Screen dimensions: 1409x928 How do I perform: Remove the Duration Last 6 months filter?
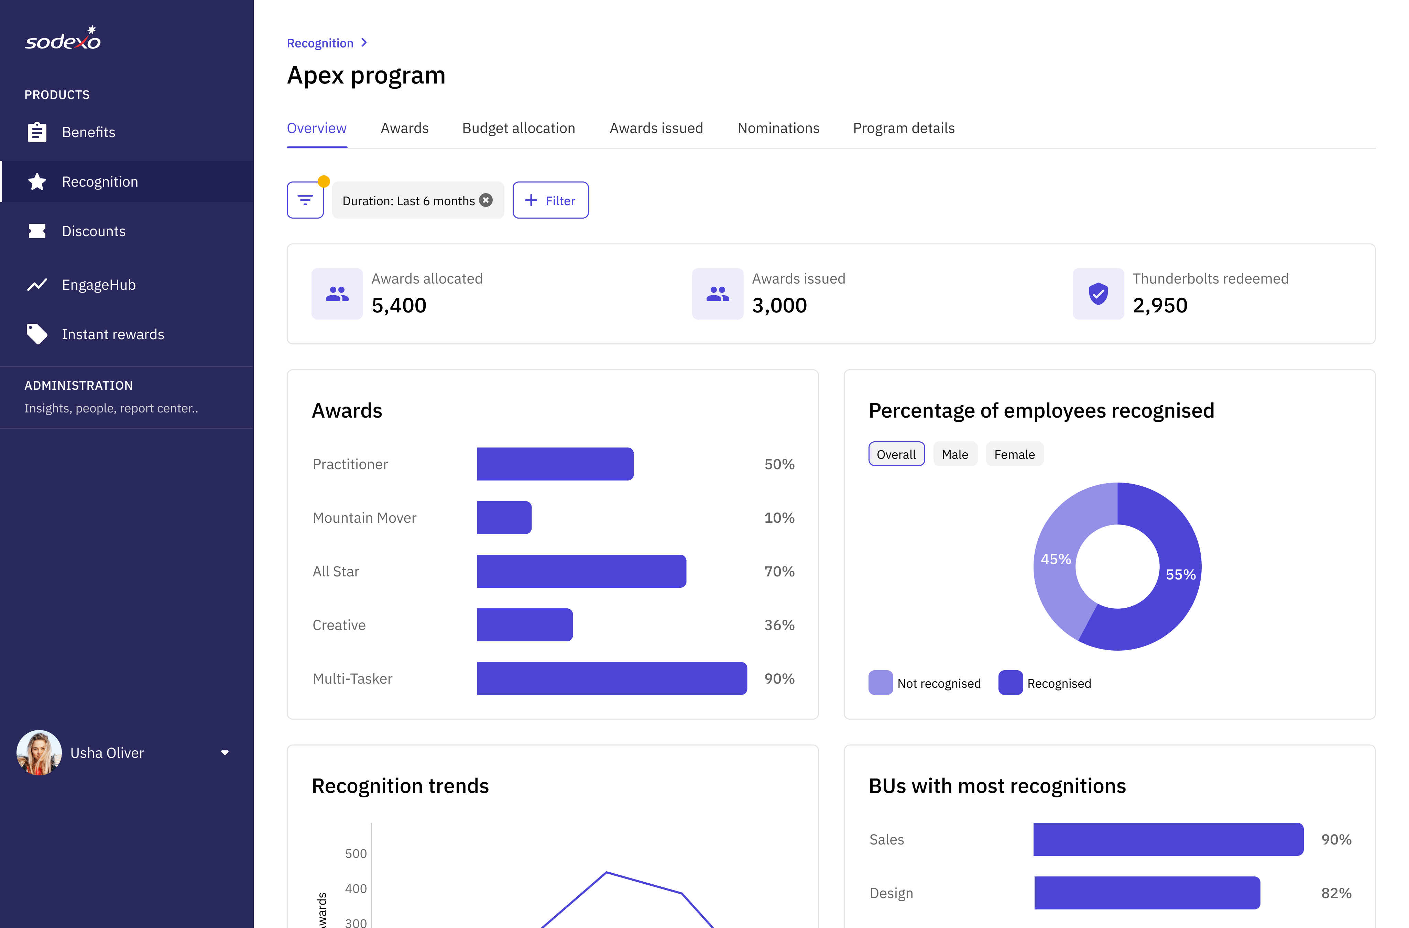(x=486, y=200)
